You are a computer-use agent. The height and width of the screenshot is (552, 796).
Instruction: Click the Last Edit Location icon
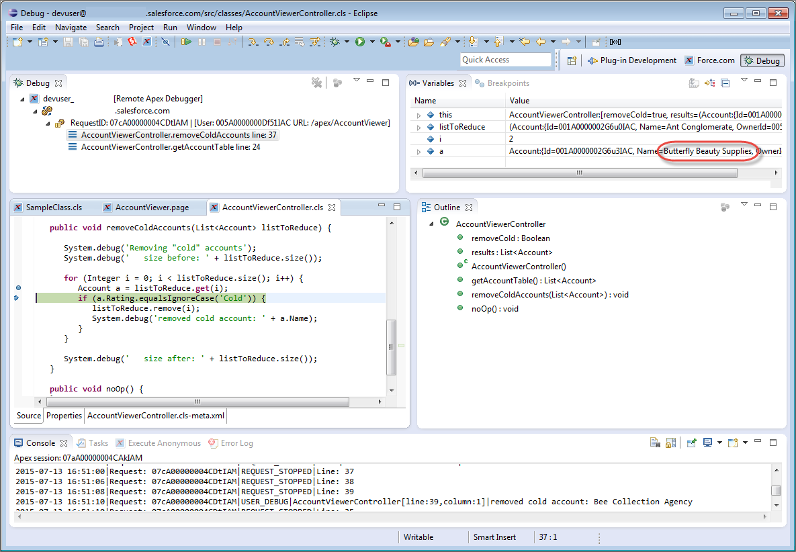(525, 42)
